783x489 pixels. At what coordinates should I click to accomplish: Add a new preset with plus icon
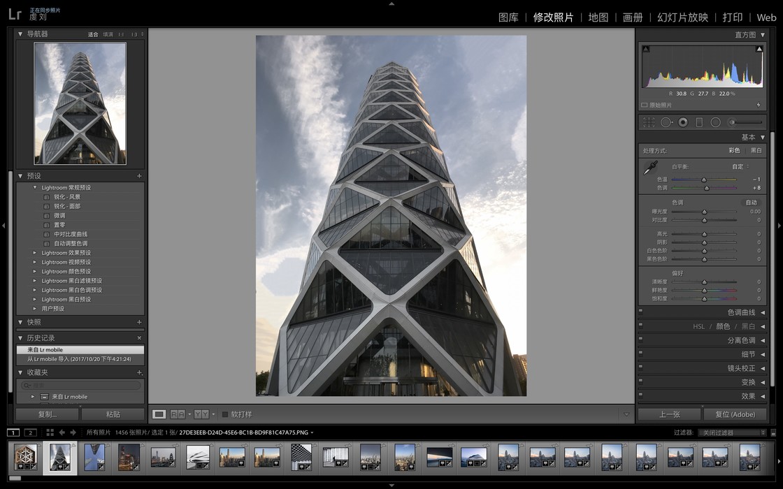139,175
